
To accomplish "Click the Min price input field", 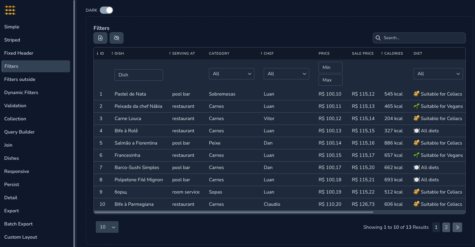I will (330, 67).
